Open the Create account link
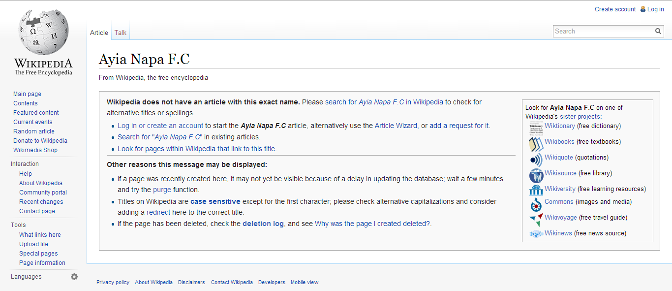The height and width of the screenshot is (291, 672). 615,9
